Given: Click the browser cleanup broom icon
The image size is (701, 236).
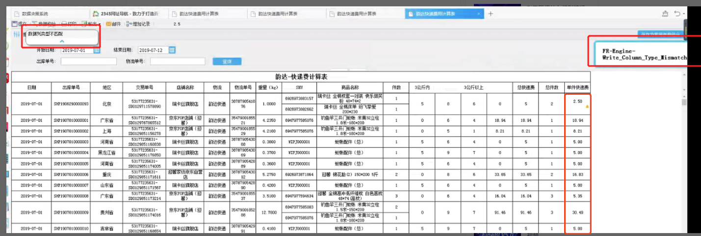Looking at the screenshot, I should coord(665,14).
